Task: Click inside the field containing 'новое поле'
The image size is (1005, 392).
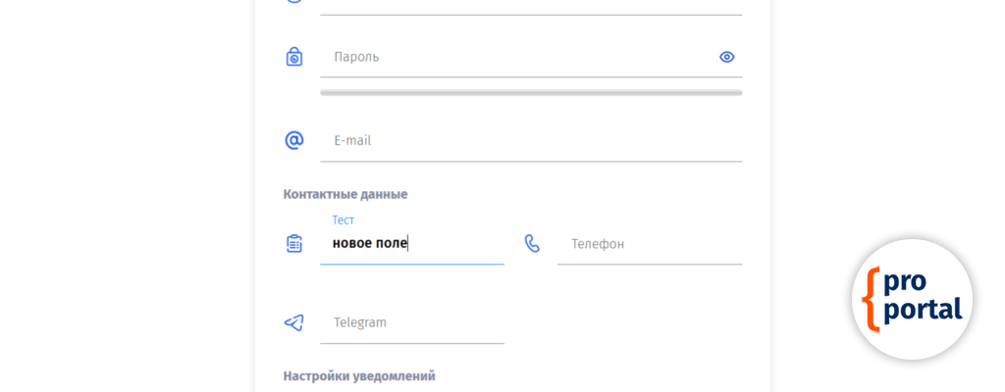Action: click(412, 243)
